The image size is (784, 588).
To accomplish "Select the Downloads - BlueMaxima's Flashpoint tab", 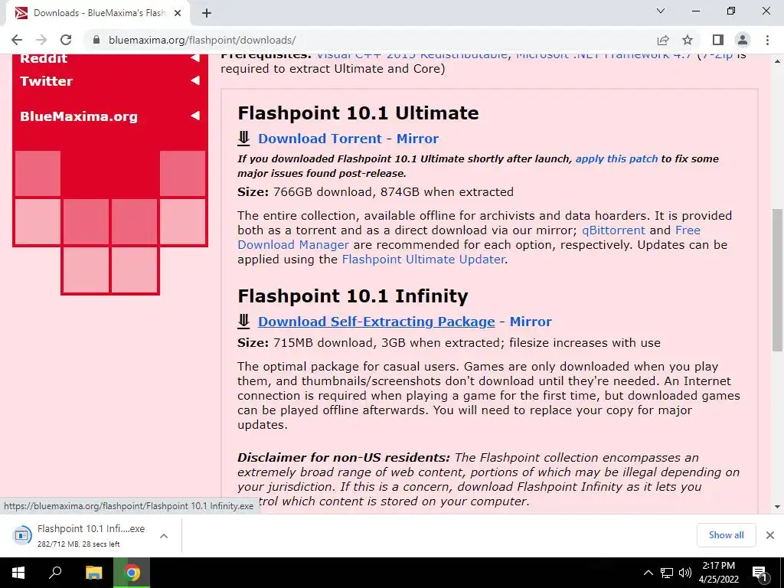I will [97, 14].
